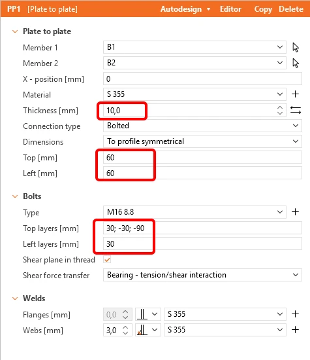Add new material with plus icon beside Material
The image size is (310, 360).
click(x=296, y=94)
